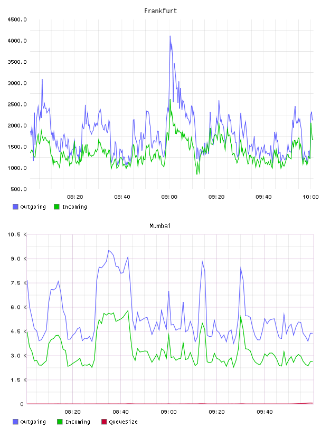Click the Mumbai outgoing peak near 9.5 K
Image resolution: width=321 pixels, height=430 pixels.
[109, 251]
